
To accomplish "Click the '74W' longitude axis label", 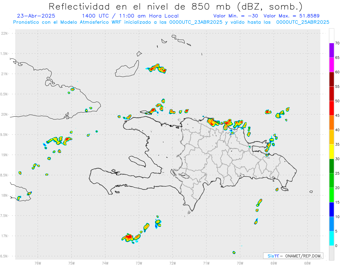I will pyautogui.click(x=105, y=263).
